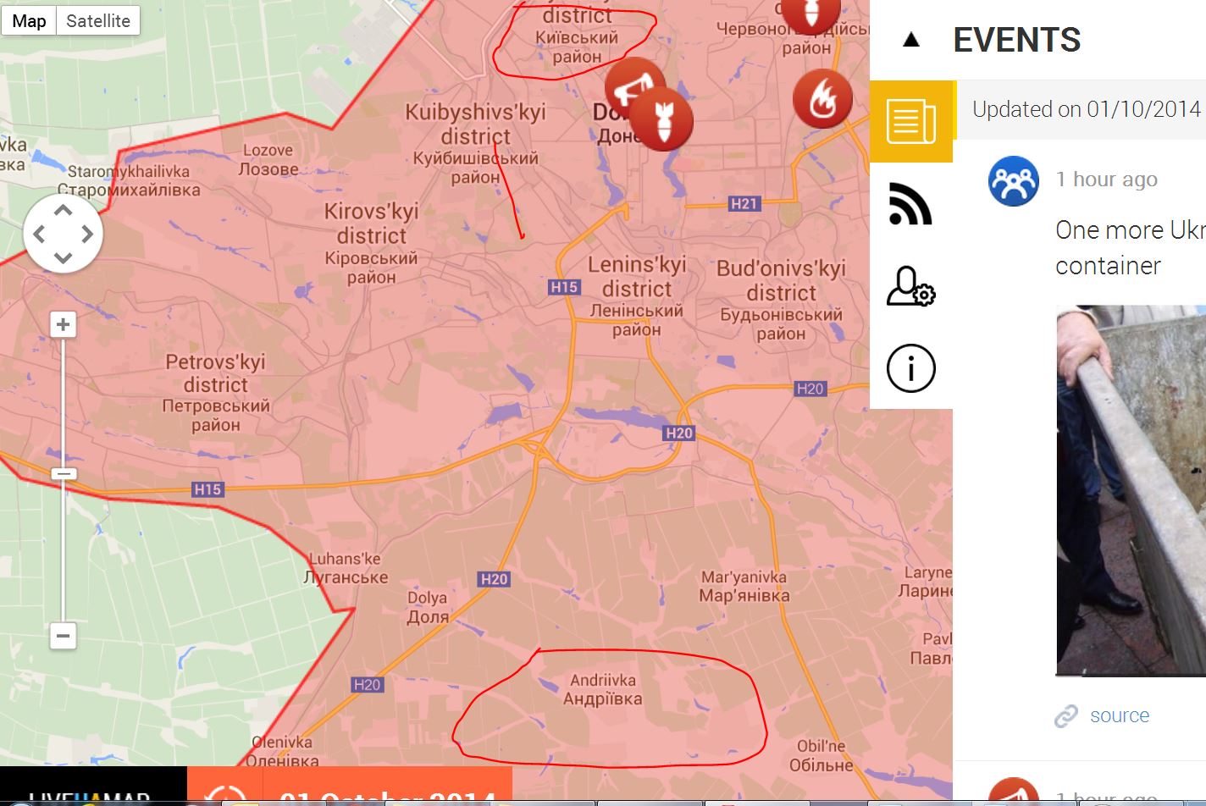Open the source link of the event
The height and width of the screenshot is (806, 1206).
[x=1119, y=715]
